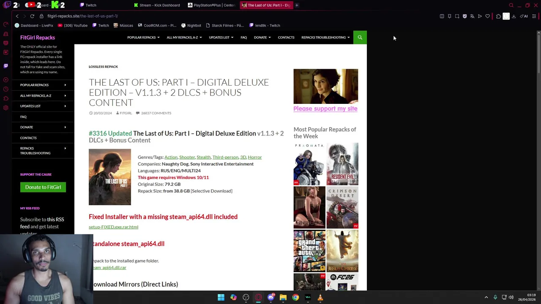Image resolution: width=541 pixels, height=304 pixels.
Task: Expand Repacks Troubleshooting top menu
Action: pyautogui.click(x=325, y=38)
